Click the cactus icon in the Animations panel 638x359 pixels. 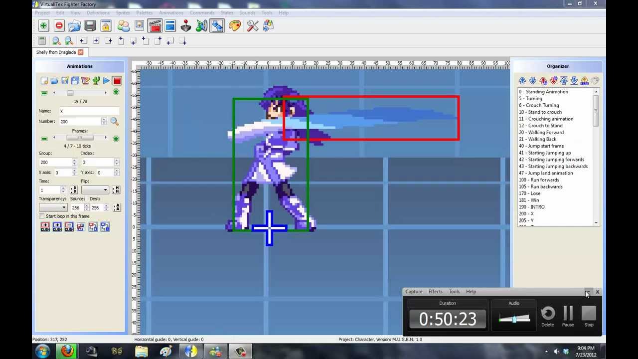click(96, 80)
